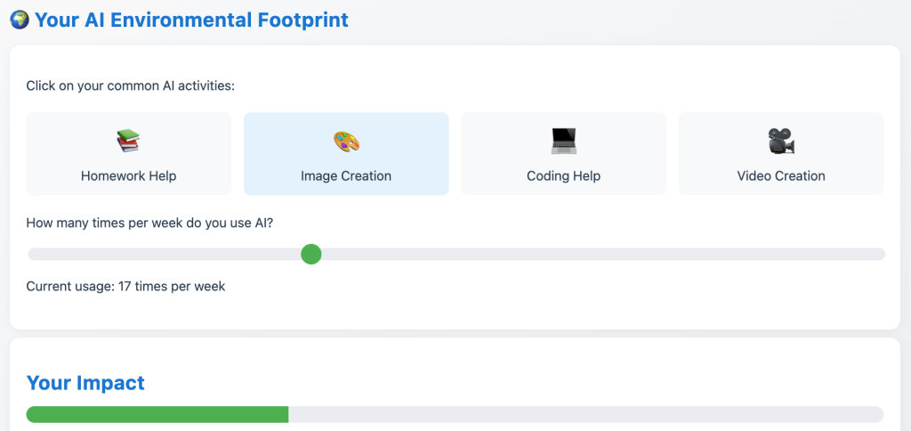
Task: Click the paint palette icon for Image Creation
Action: tap(346, 141)
